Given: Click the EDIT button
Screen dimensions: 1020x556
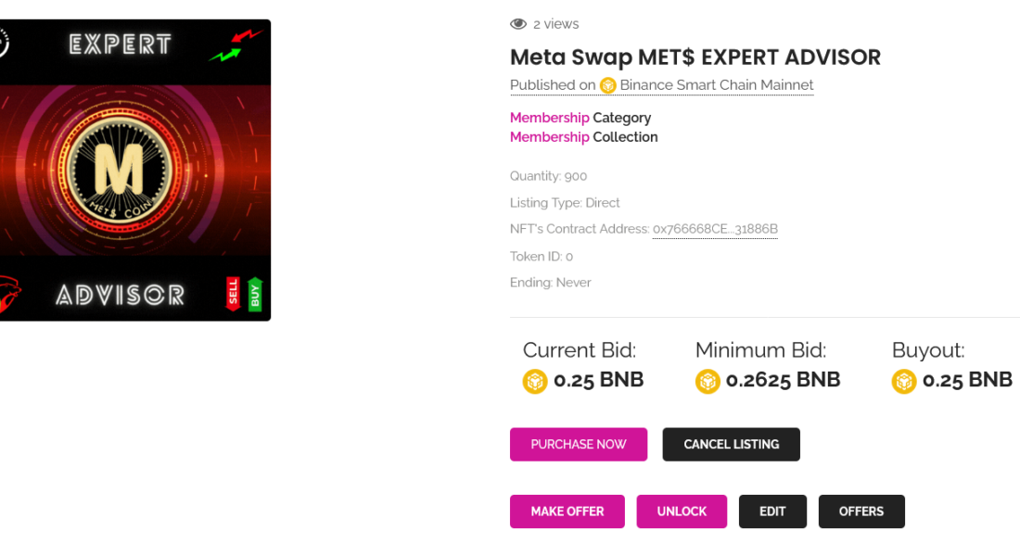Looking at the screenshot, I should click(x=772, y=512).
